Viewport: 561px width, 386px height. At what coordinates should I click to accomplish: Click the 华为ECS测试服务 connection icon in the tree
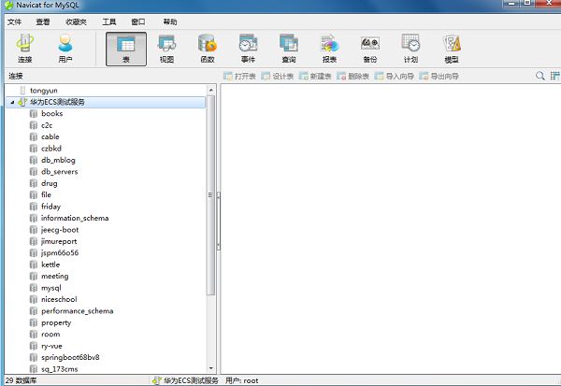22,102
